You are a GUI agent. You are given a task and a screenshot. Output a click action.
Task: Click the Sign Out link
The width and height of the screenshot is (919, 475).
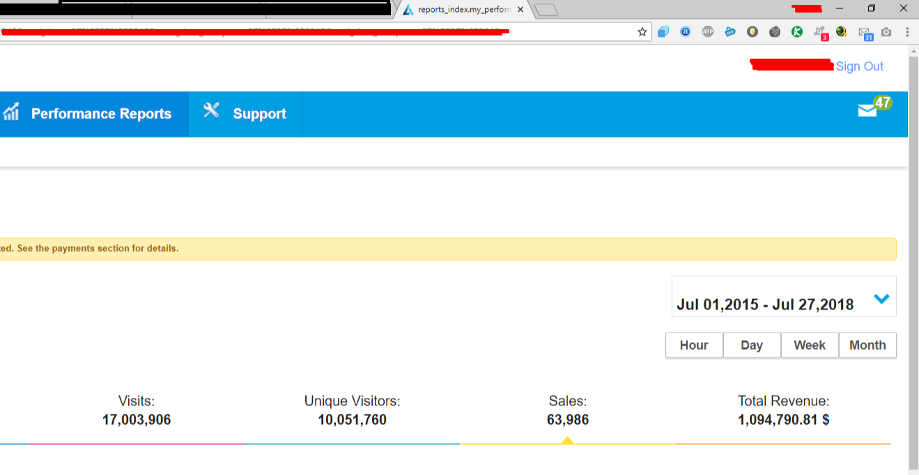pos(859,66)
